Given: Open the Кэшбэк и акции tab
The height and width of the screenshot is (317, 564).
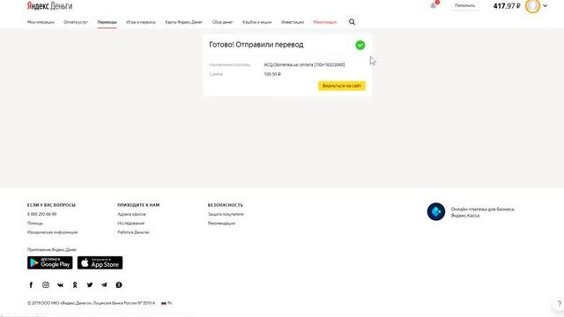Looking at the screenshot, I should [256, 22].
